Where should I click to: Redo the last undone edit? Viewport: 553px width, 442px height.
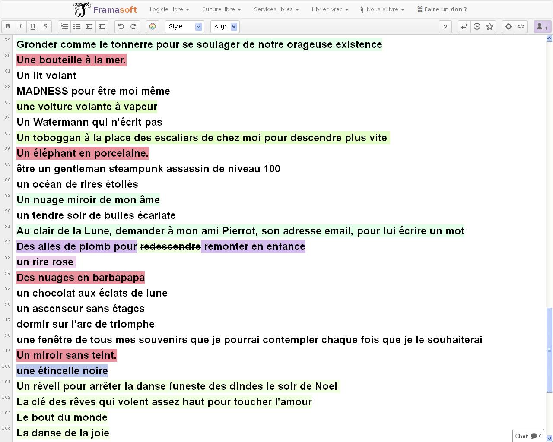[133, 27]
